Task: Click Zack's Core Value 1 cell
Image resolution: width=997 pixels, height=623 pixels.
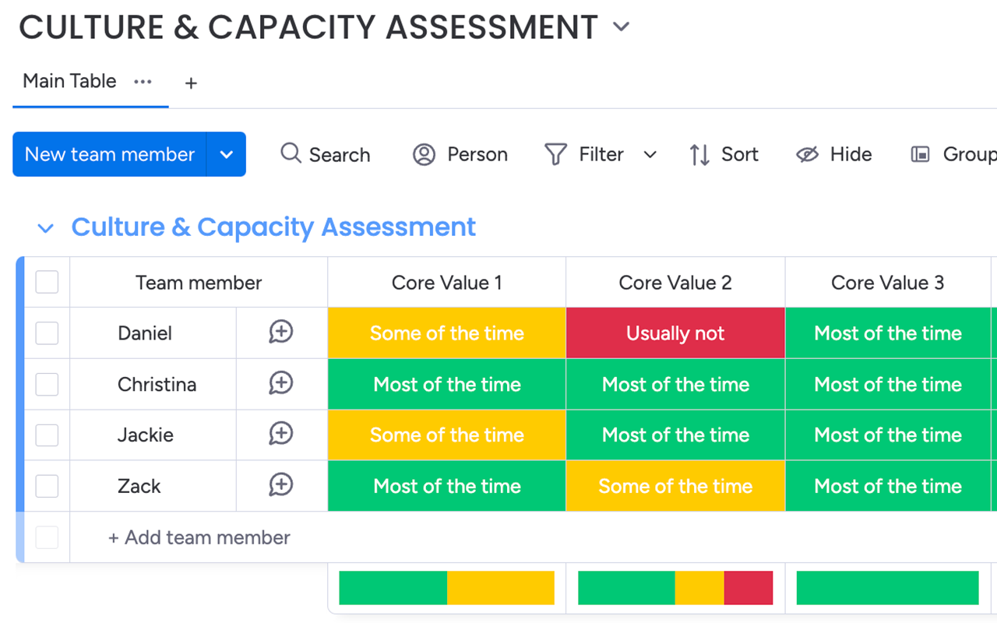Action: tap(447, 486)
